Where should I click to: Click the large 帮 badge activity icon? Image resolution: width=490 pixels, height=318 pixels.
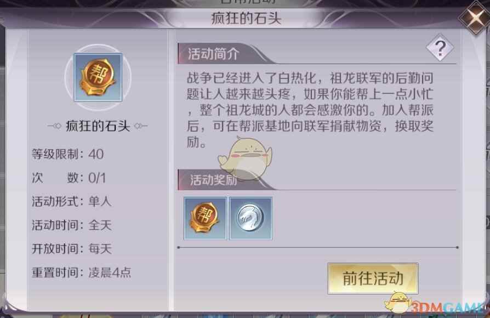pyautogui.click(x=98, y=77)
